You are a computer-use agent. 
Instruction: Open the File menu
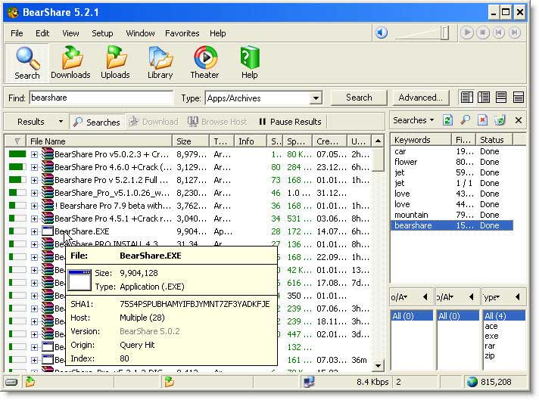pyautogui.click(x=17, y=33)
